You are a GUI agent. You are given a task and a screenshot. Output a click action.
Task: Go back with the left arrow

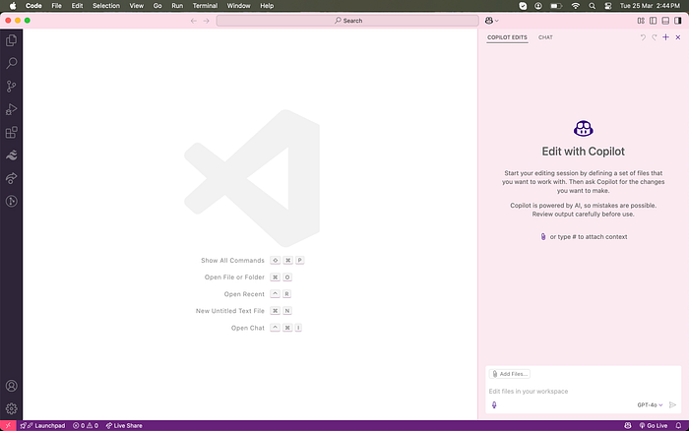[194, 21]
